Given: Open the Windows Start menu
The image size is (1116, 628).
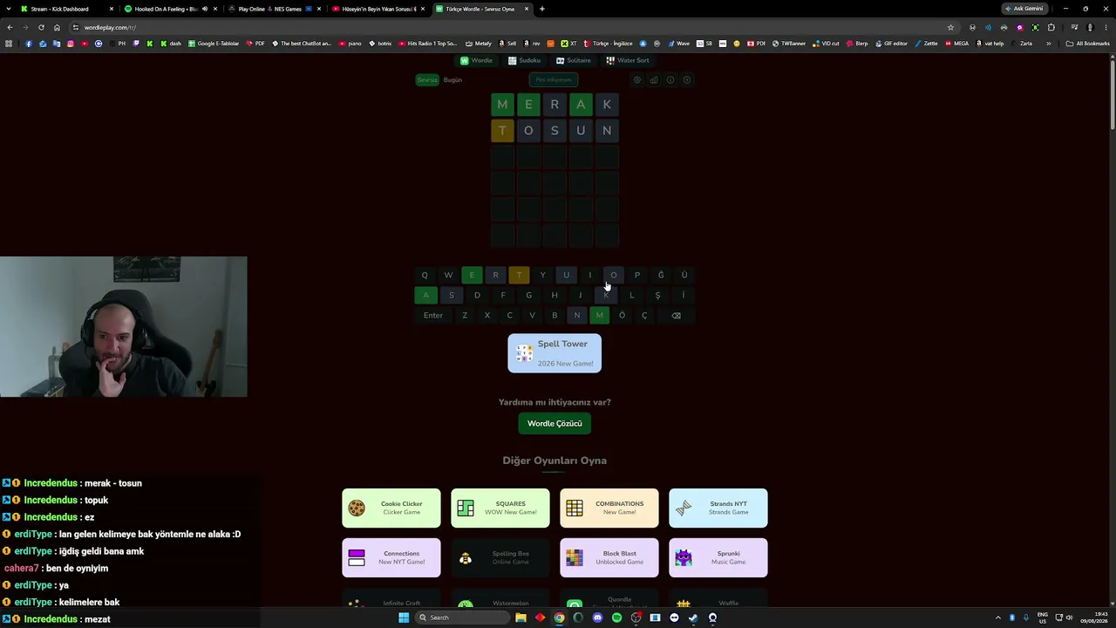Looking at the screenshot, I should [x=404, y=618].
